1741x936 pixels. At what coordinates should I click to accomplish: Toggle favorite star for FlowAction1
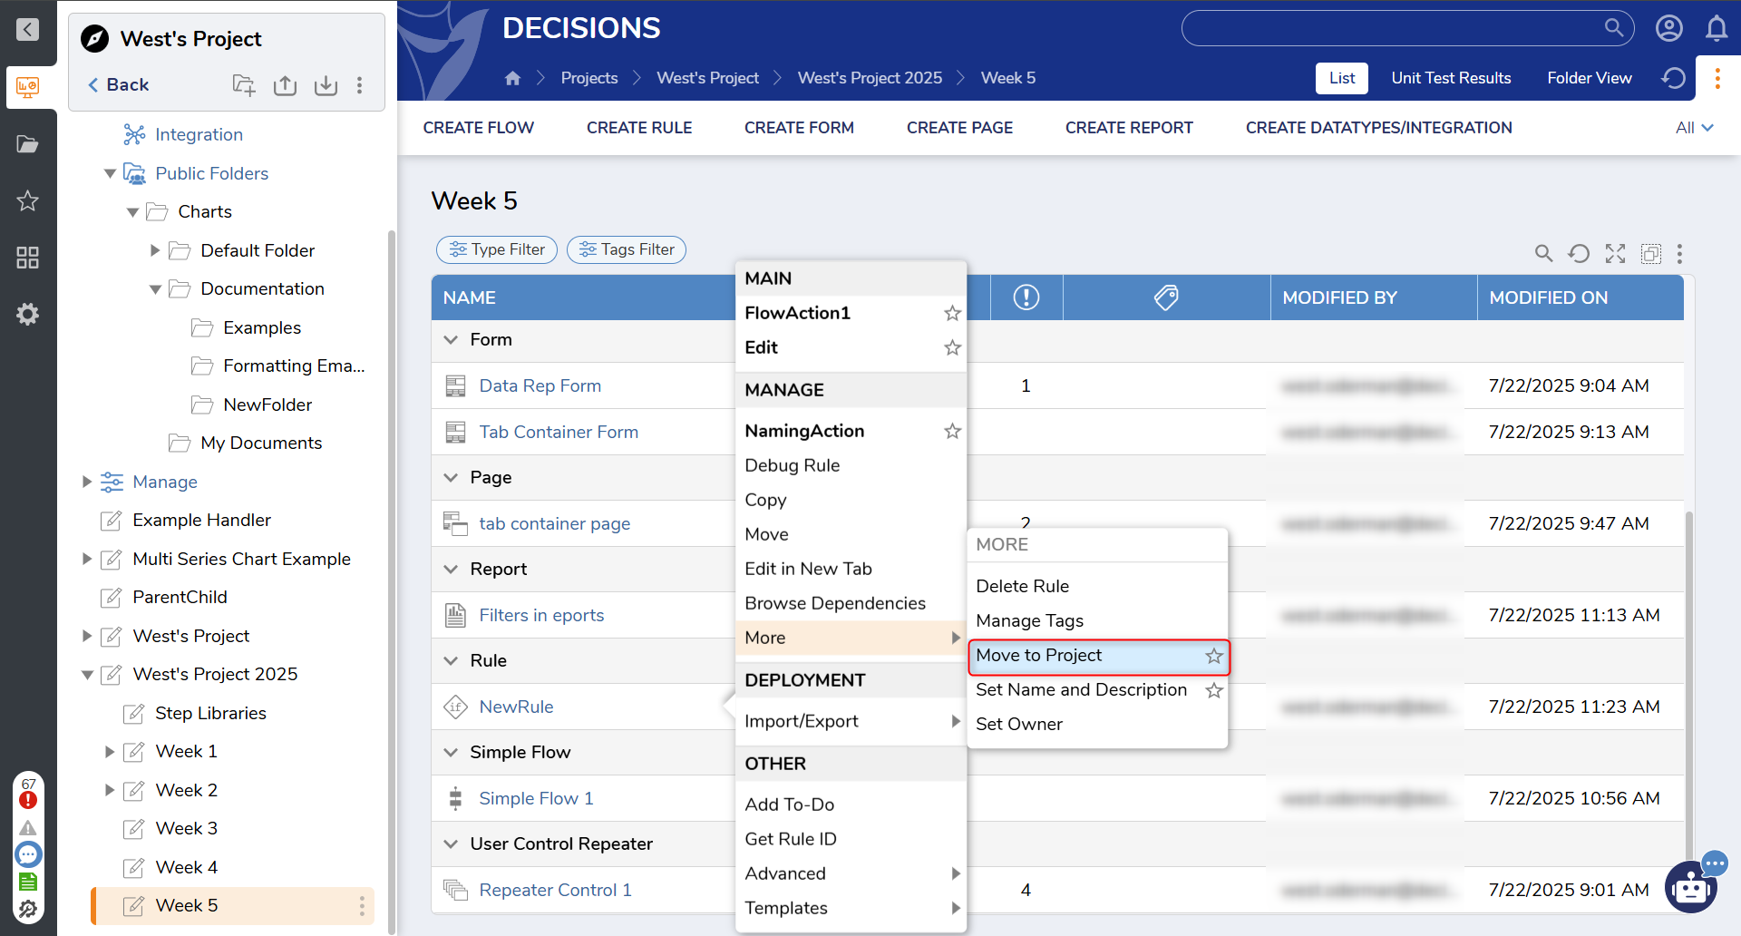pos(952,314)
